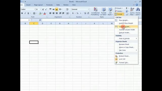162x91 pixels.
Task: Open the Insert cells dropdown
Action: [x=119, y=8]
